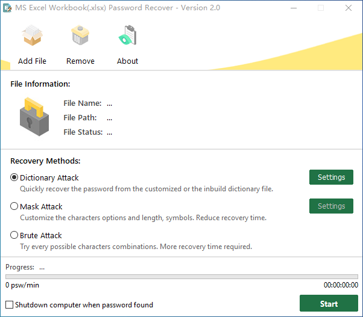Image resolution: width=363 pixels, height=317 pixels.
Task: Click the Remove trash bin icon
Action: tap(80, 35)
